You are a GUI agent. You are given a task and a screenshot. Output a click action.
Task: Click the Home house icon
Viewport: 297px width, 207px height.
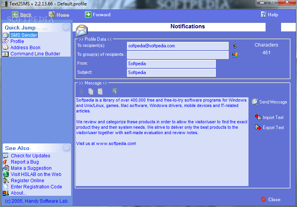(x=52, y=14)
